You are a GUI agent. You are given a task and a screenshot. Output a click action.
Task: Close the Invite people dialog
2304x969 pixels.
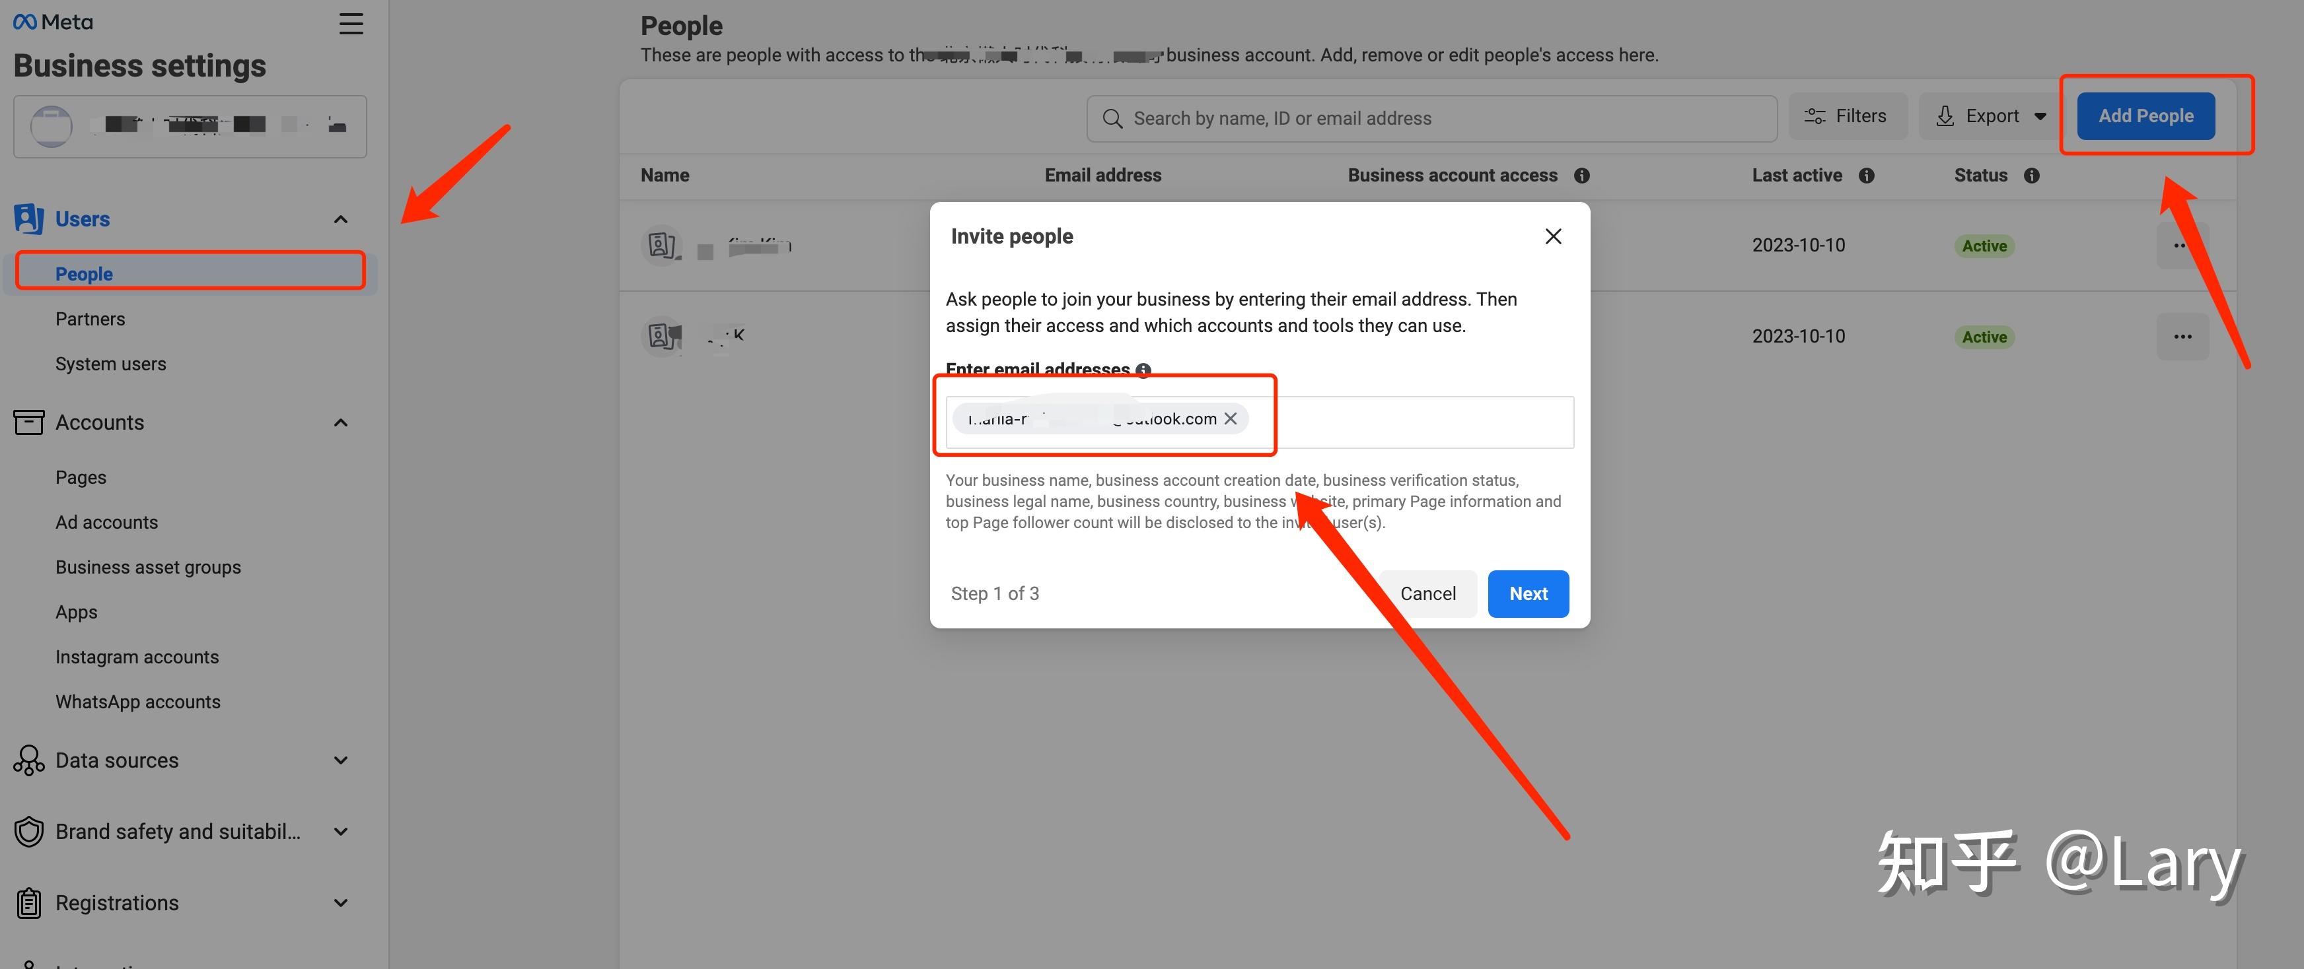pos(1553,236)
